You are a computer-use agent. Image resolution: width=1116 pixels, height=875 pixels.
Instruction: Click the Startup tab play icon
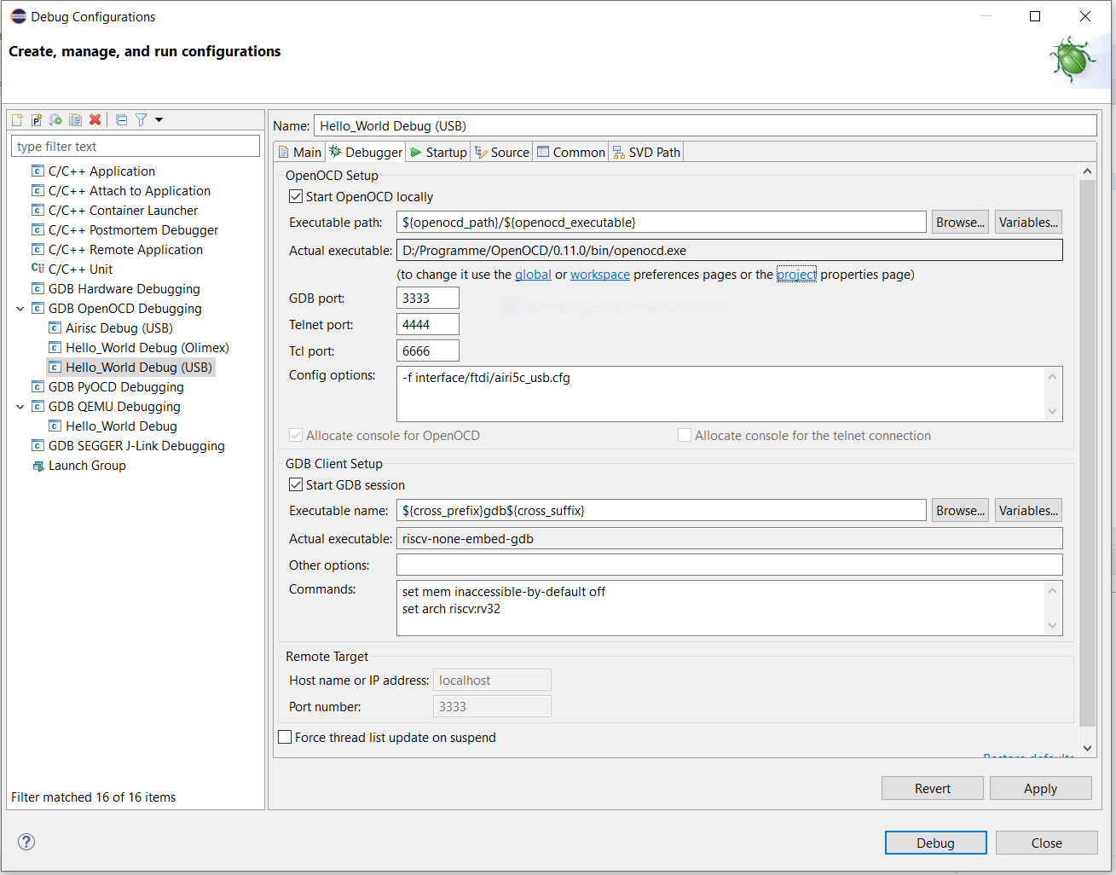416,153
